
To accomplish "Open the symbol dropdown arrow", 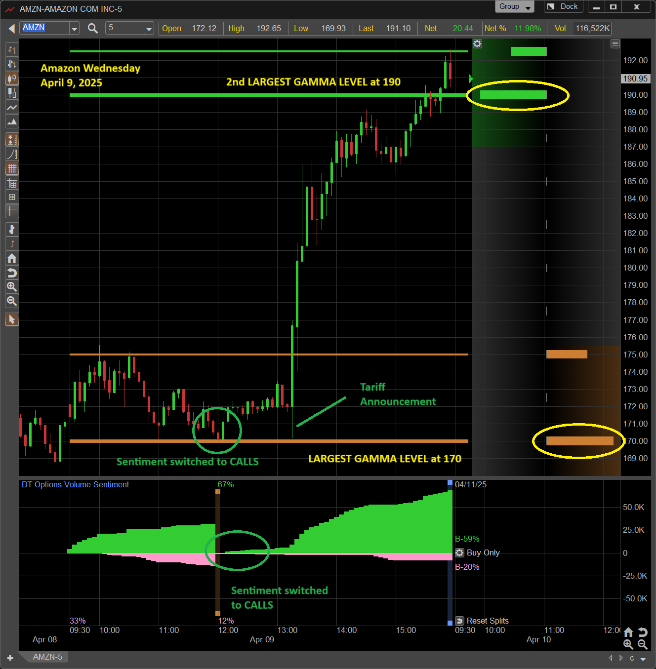I will [75, 29].
